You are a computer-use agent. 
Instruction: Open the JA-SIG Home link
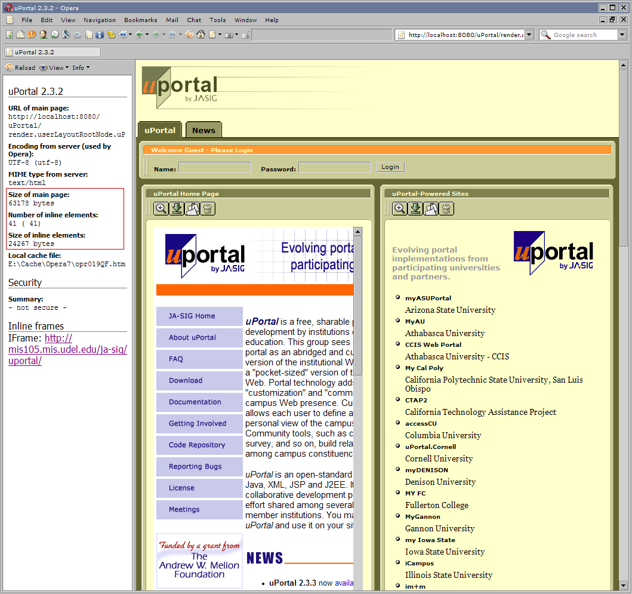(x=192, y=316)
